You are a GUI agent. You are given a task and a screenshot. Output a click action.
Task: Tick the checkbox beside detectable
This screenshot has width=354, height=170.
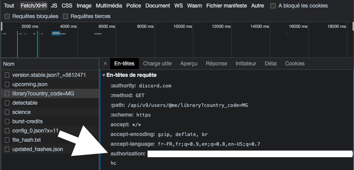(7, 103)
